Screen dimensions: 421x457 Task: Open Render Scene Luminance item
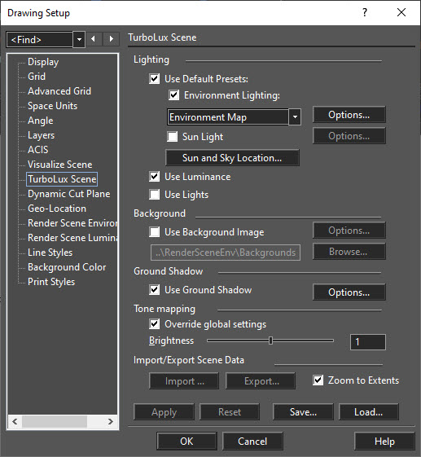(72, 238)
